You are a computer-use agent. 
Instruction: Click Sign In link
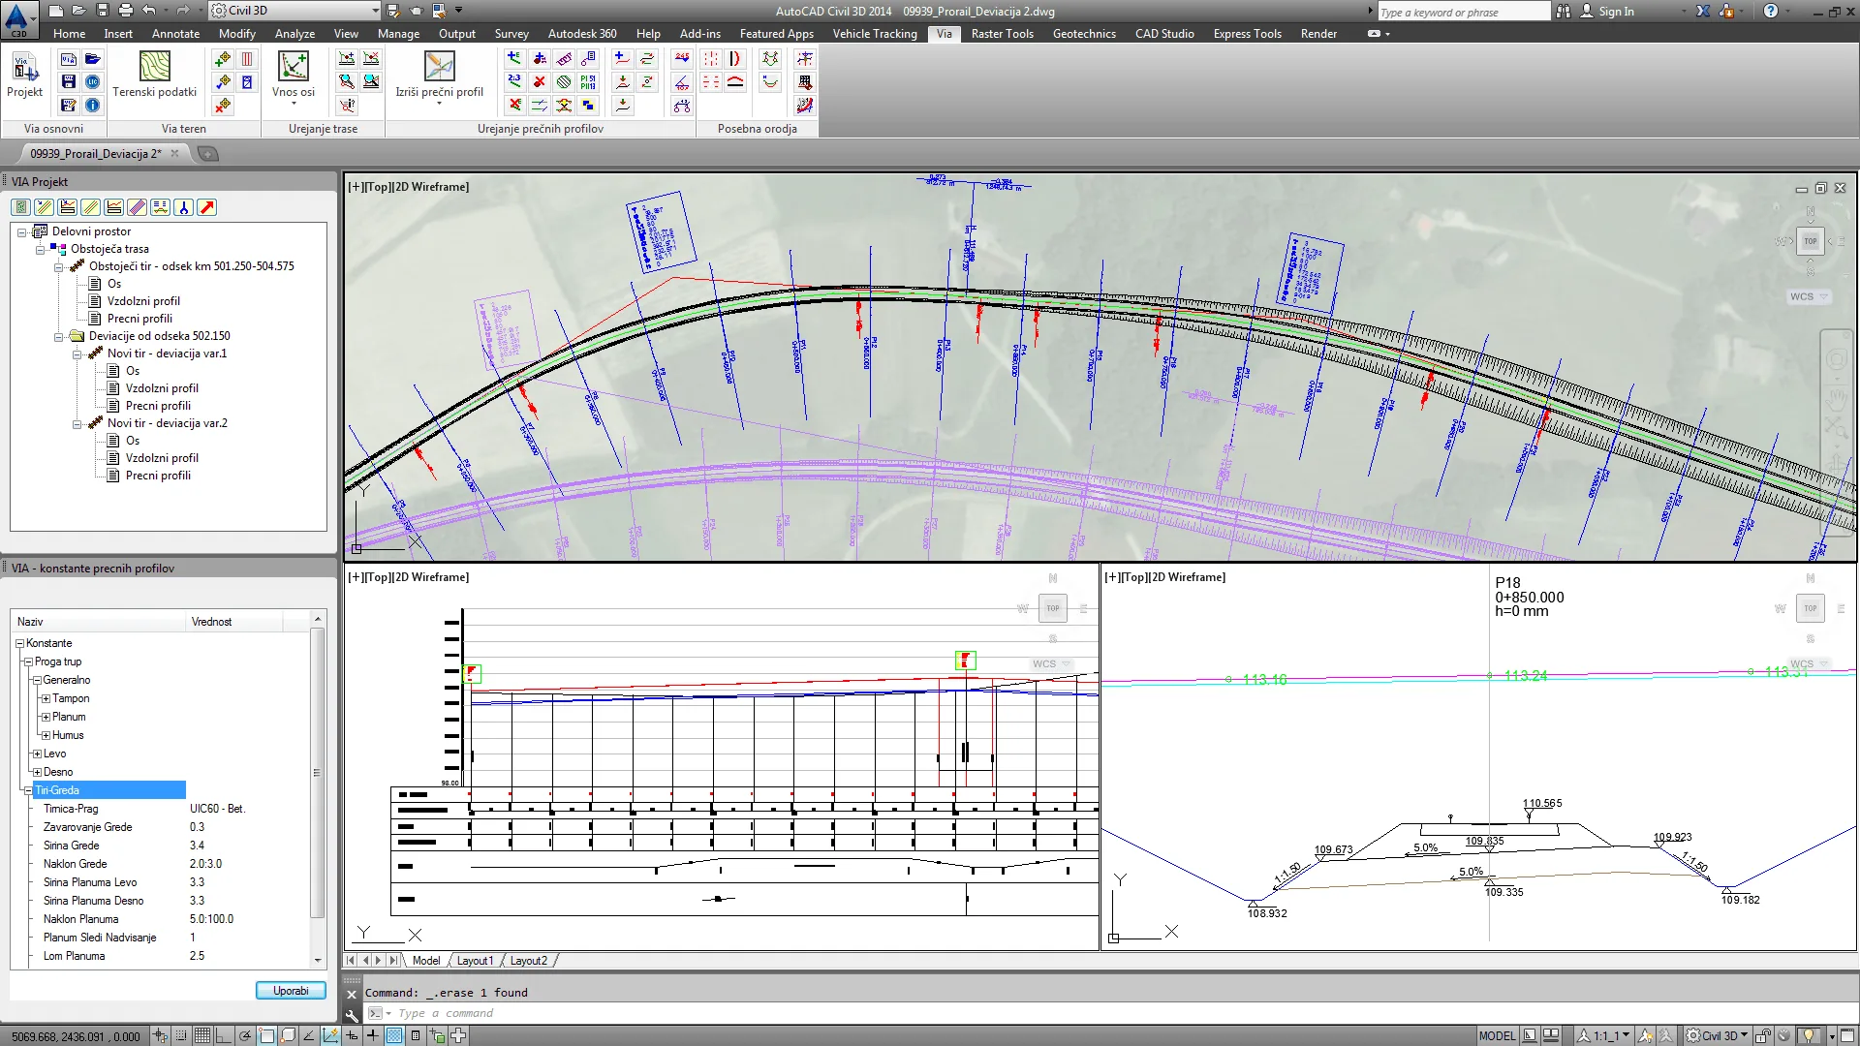[1615, 12]
